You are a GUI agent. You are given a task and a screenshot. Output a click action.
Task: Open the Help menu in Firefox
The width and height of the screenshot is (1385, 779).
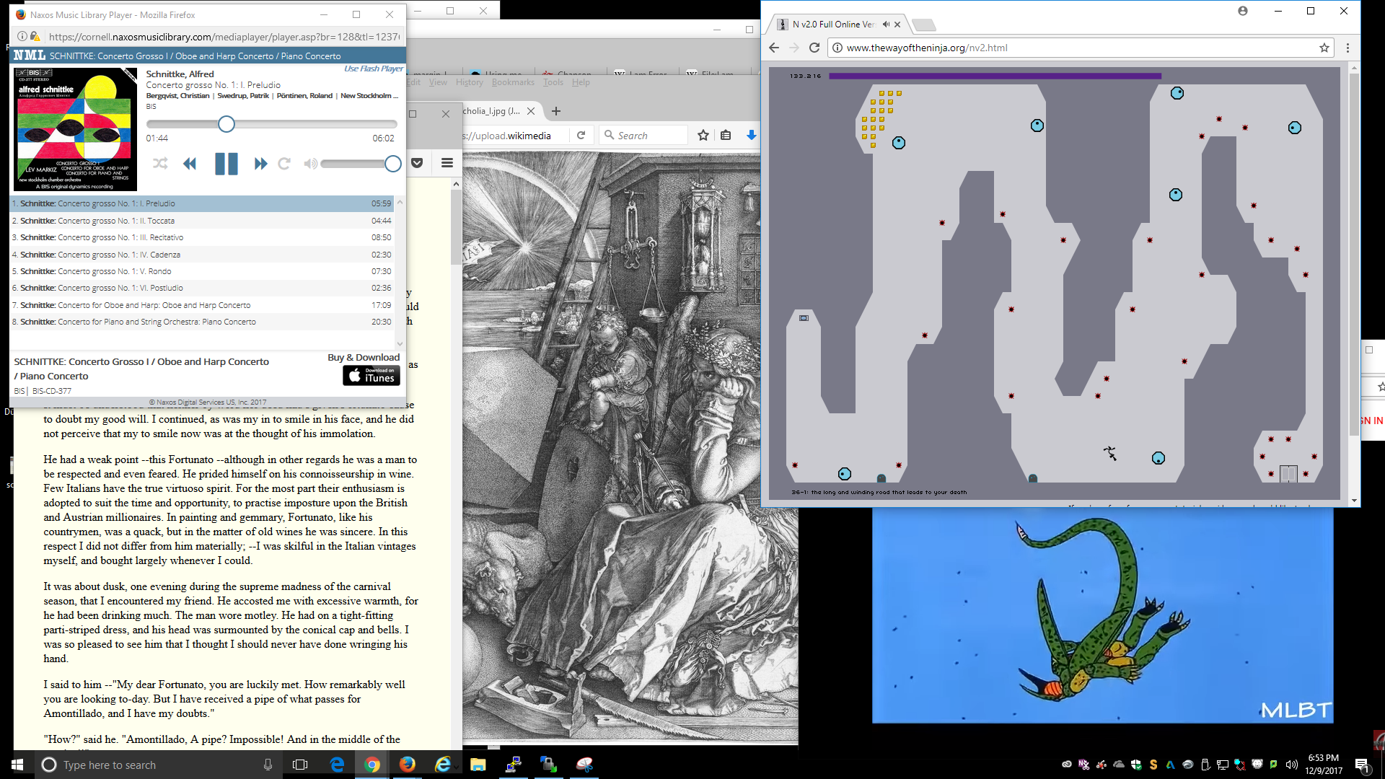click(581, 82)
